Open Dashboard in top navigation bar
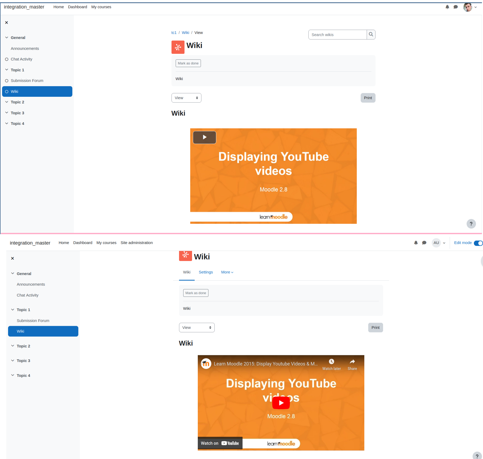The height and width of the screenshot is (459, 483). [x=78, y=7]
